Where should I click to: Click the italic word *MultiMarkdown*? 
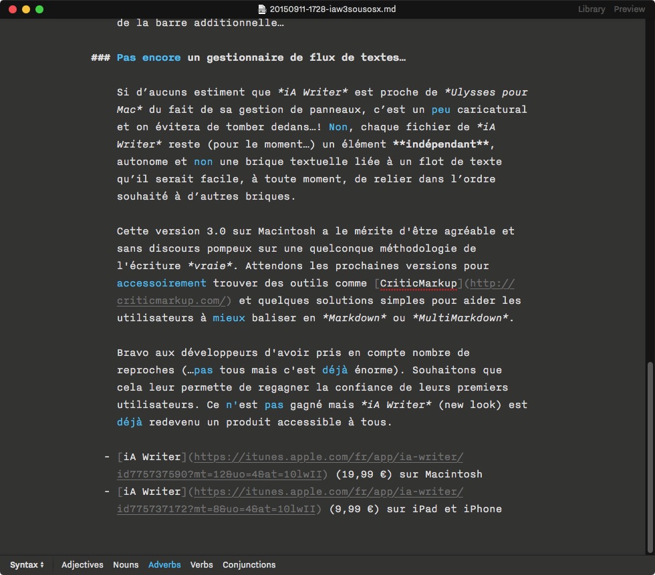460,318
